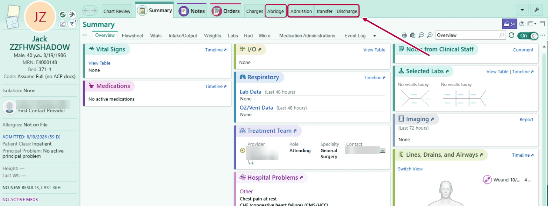Open the Admission navigator tab
Screen dimensions: 548x206
[301, 11]
